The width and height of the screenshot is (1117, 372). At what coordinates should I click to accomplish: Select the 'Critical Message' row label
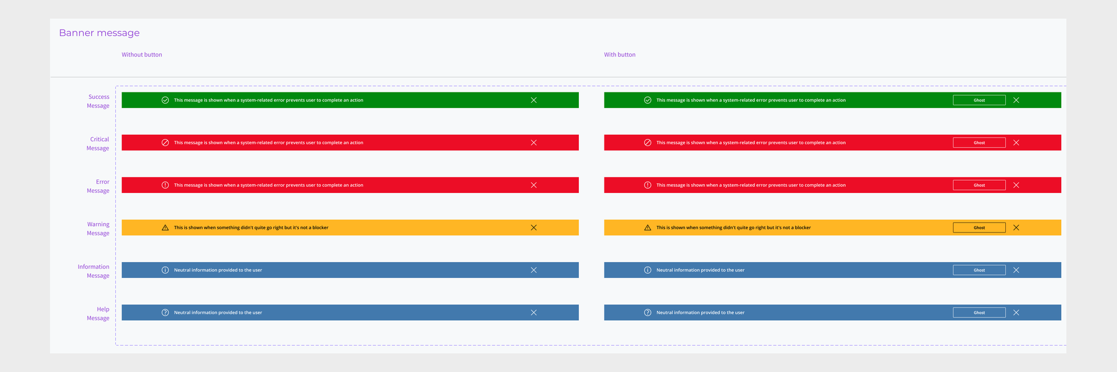(98, 144)
